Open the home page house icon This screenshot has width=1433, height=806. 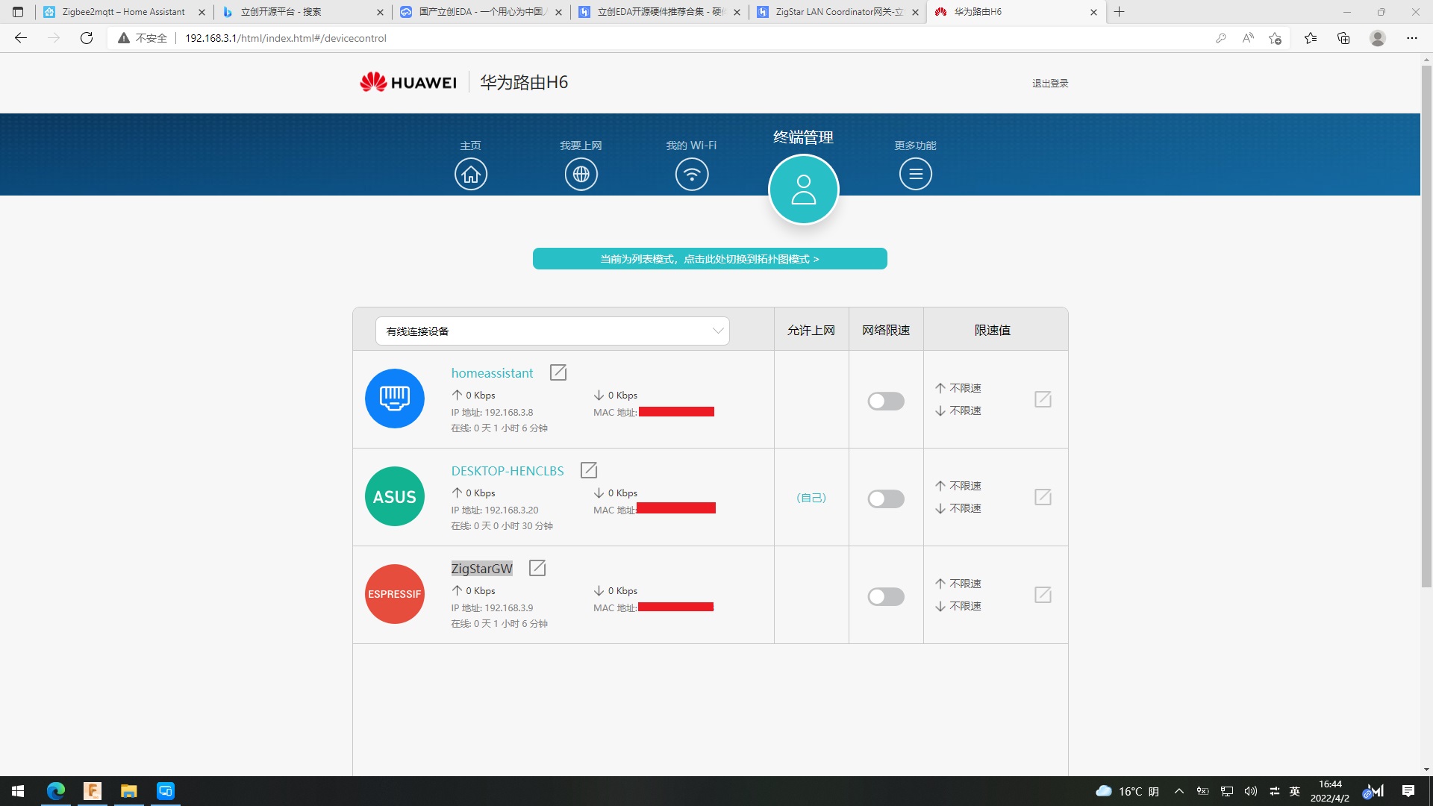(x=470, y=175)
